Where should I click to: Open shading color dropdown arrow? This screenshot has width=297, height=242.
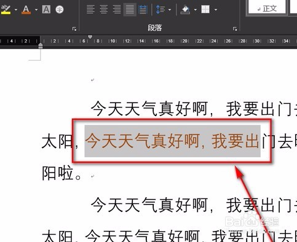(195, 10)
